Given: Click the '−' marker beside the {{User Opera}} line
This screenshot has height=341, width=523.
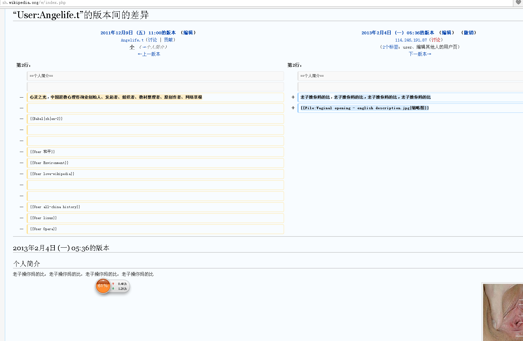Looking at the screenshot, I should [x=21, y=229].
